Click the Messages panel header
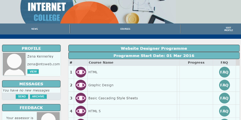The width and height of the screenshot is (241, 120). 31,84
